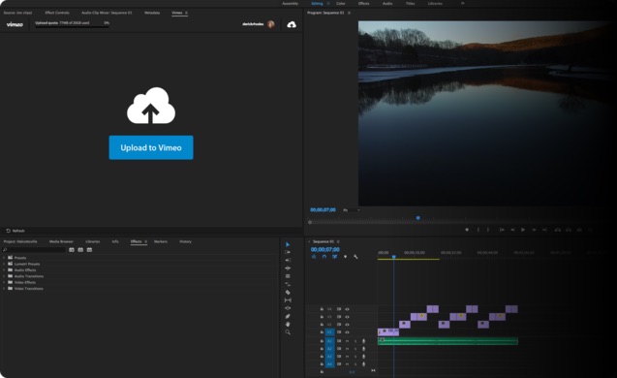Open the Assembly workspace
617x378 pixels.
290,4
